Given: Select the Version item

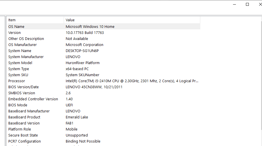Looking at the screenshot, I should (x=15, y=33).
